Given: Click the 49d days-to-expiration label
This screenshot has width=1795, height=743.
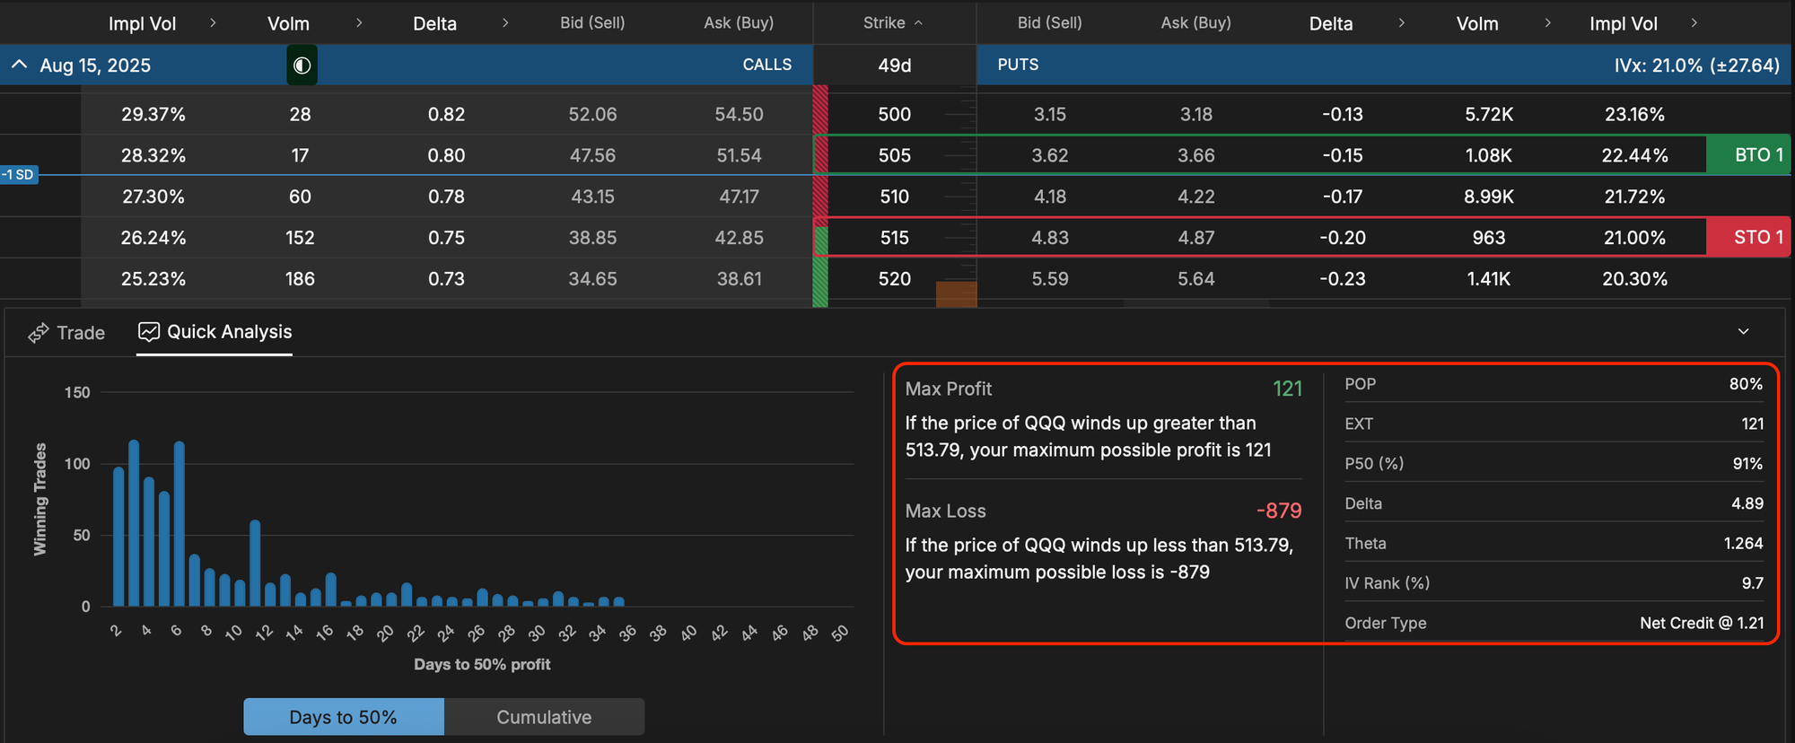Looking at the screenshot, I should tap(895, 66).
